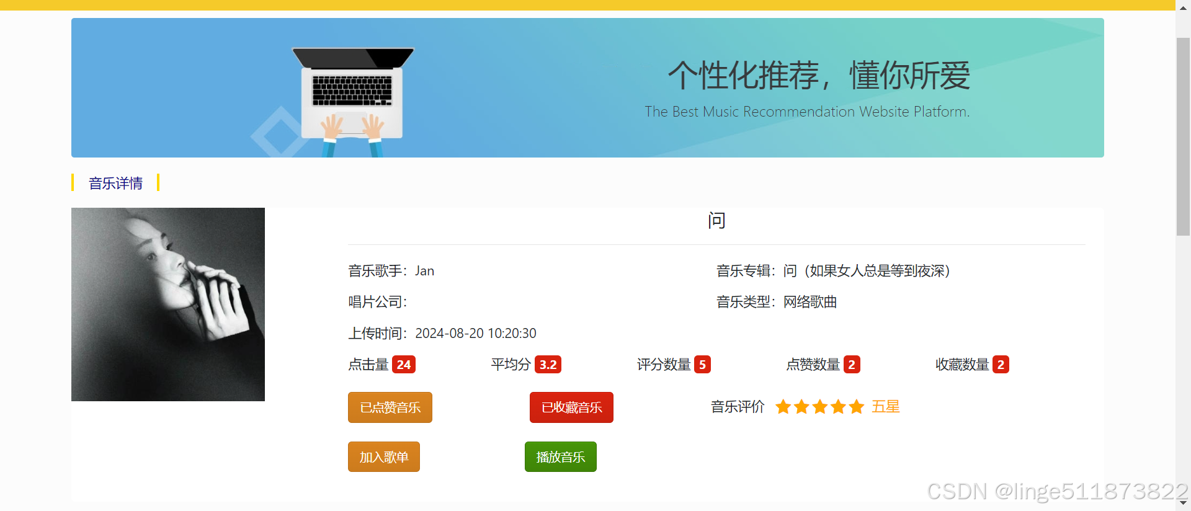Click album name 问（如果女人总是等到夜深）
1191x511 pixels.
(x=867, y=271)
